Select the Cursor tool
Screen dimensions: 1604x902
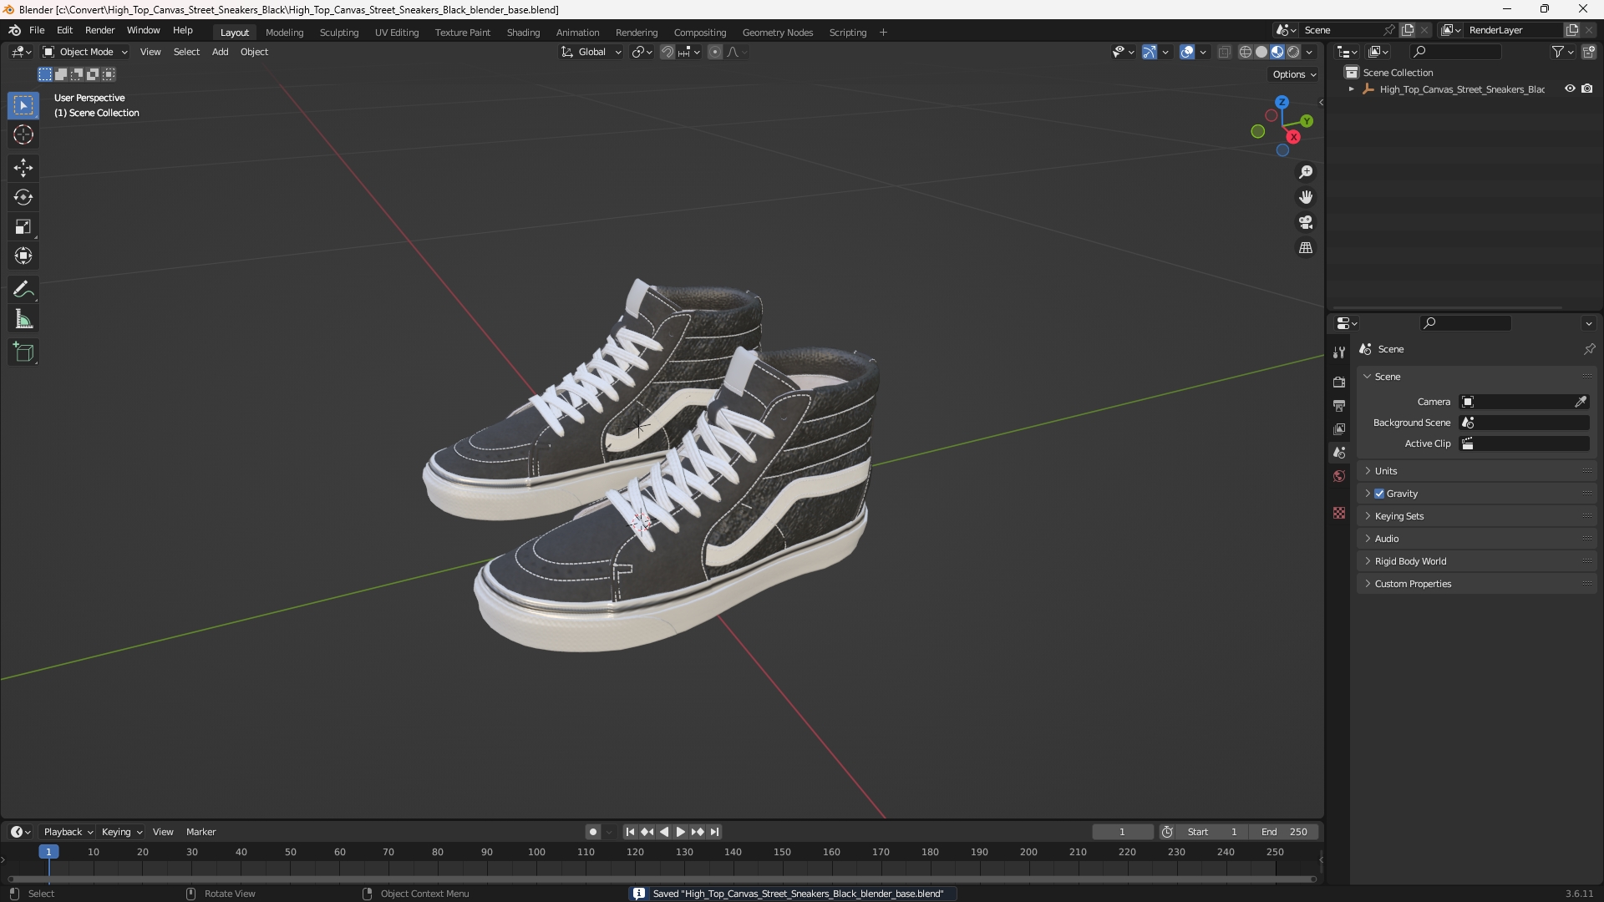coord(23,134)
